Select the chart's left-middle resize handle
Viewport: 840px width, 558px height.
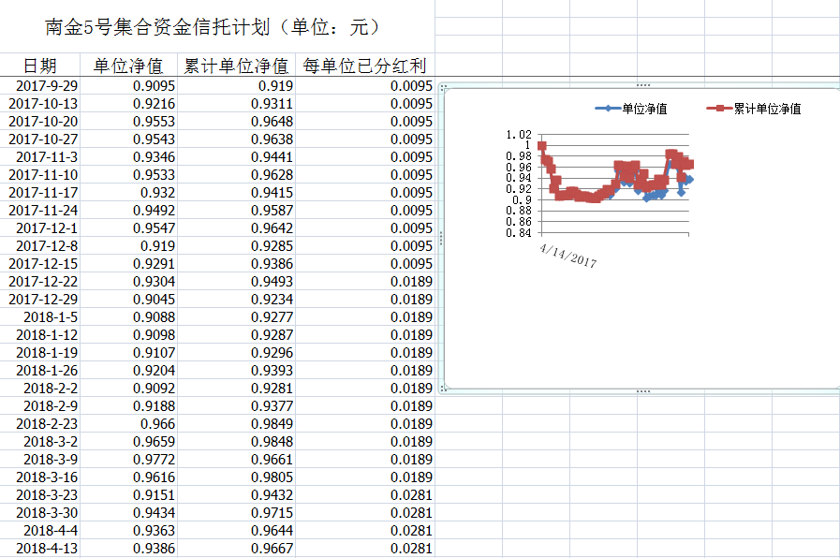[441, 239]
